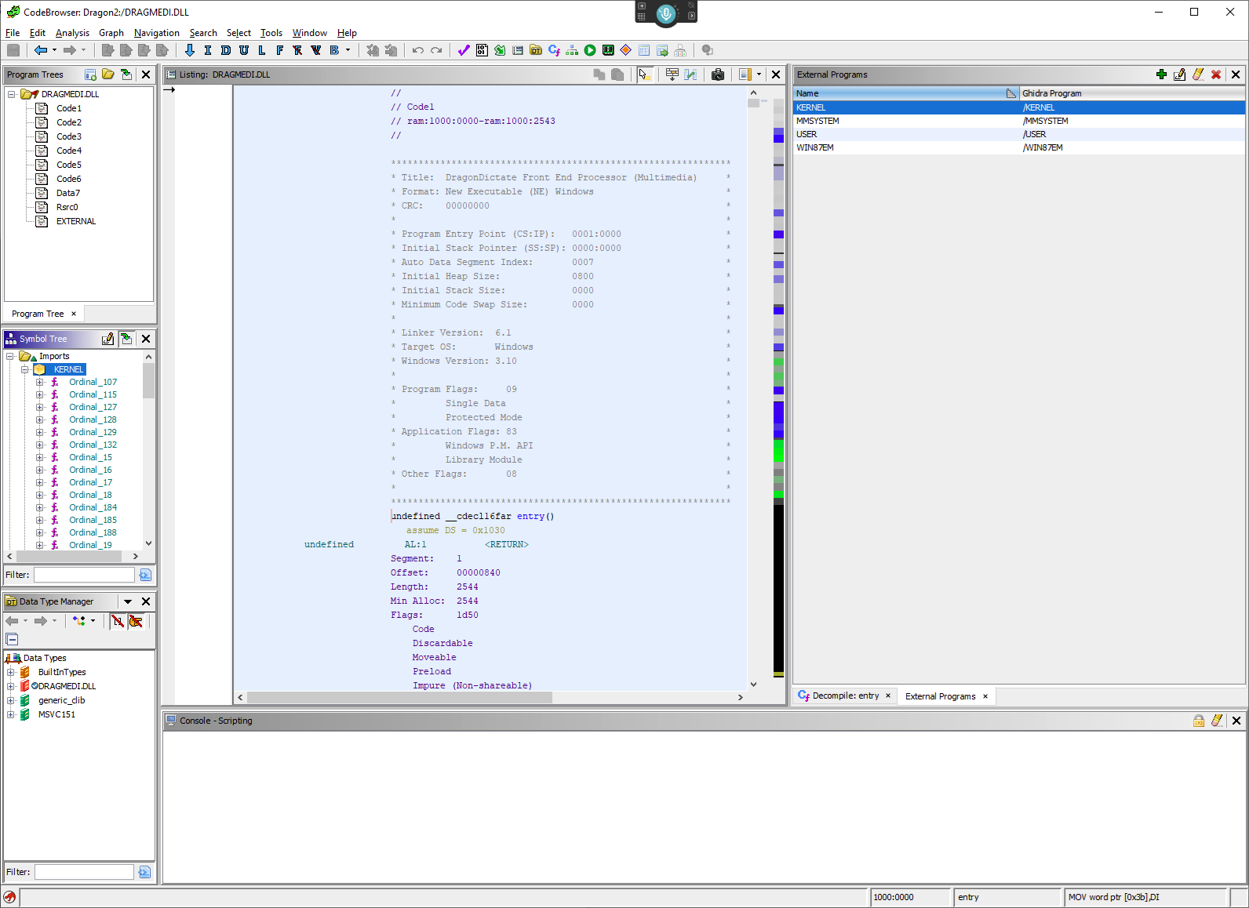Viewport: 1249px width, 908px height.
Task: Click the green plus add external program icon
Action: tap(1161, 74)
